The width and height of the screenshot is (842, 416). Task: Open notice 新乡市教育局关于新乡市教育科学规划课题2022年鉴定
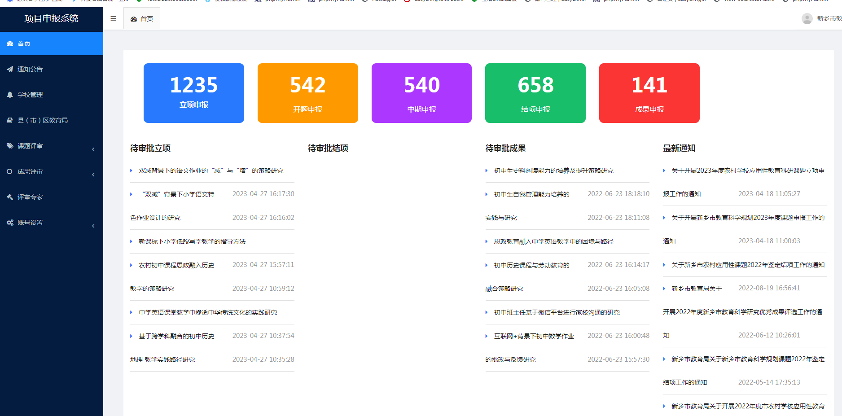point(748,359)
